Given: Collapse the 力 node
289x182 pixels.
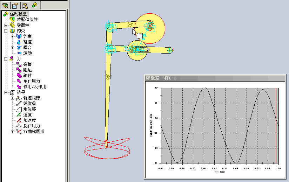Looking at the screenshot, I should [x=6, y=59].
